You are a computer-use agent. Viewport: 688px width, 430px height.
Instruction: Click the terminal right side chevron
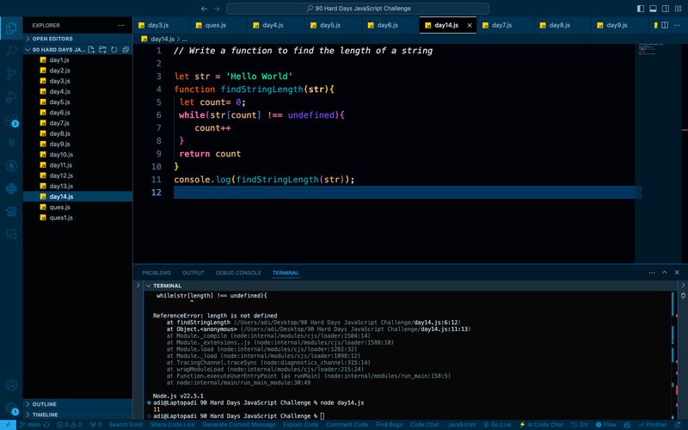[x=683, y=286]
